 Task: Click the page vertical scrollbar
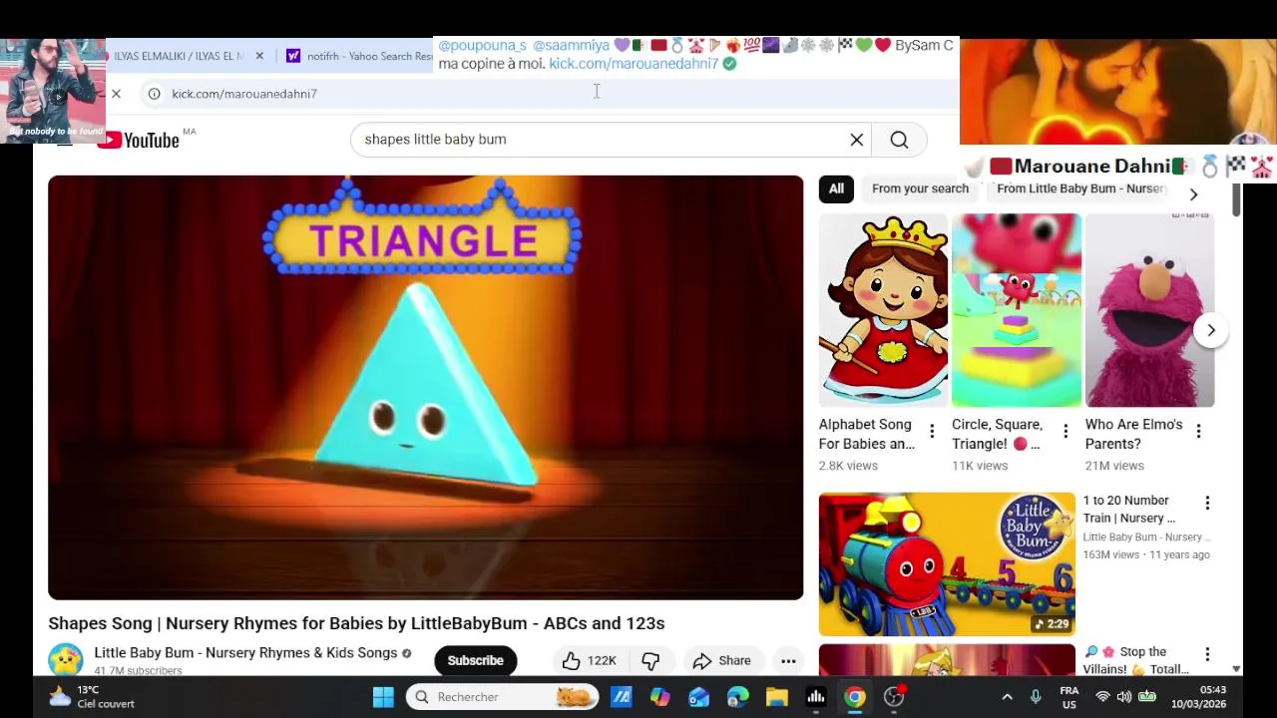click(1237, 197)
